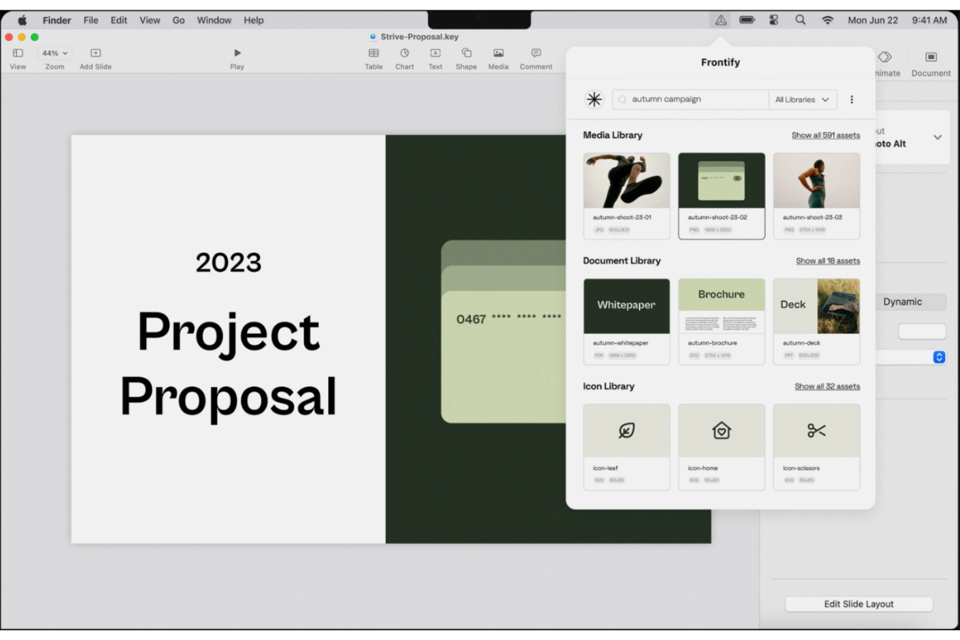Click the Add Slide icon
Viewport: 960px width, 640px height.
coord(95,53)
